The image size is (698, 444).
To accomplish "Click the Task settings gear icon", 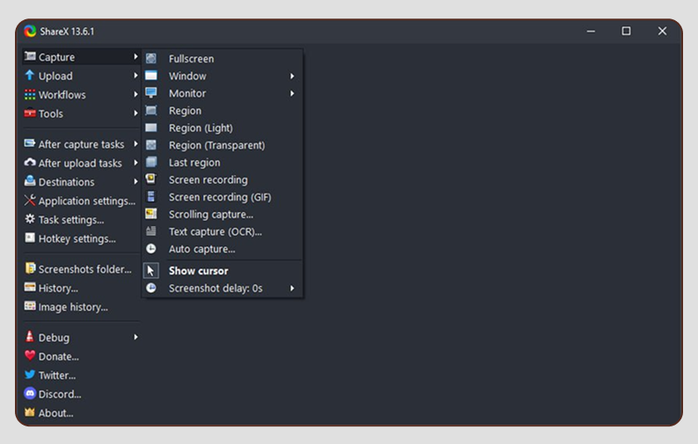I will [x=30, y=219].
